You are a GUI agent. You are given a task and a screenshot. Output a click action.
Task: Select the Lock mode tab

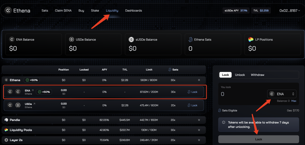(x=225, y=75)
